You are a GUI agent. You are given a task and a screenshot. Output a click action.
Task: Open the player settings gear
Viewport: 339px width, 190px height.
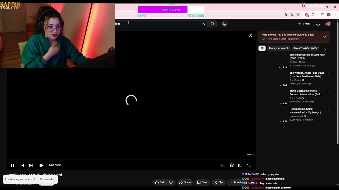tap(232, 165)
